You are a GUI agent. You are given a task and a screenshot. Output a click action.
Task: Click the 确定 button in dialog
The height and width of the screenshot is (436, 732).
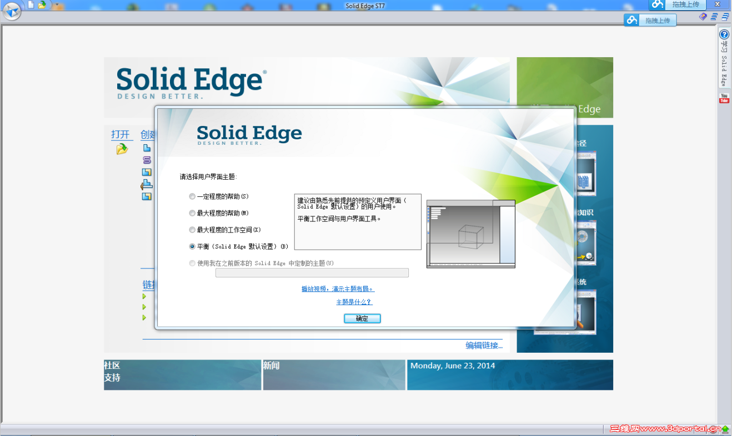pos(362,318)
